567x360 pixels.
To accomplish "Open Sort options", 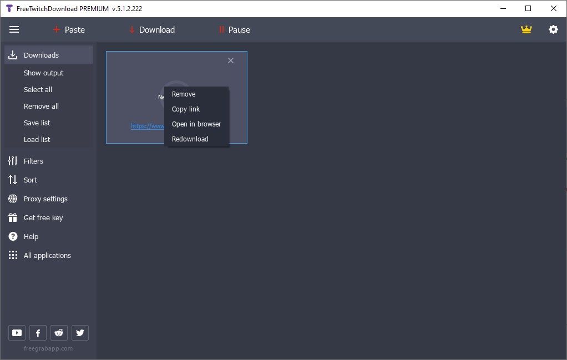I will click(x=22, y=180).
